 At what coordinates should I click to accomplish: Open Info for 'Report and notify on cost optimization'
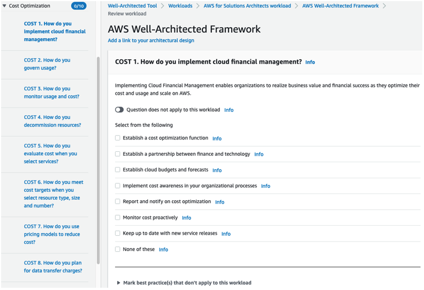(x=219, y=202)
